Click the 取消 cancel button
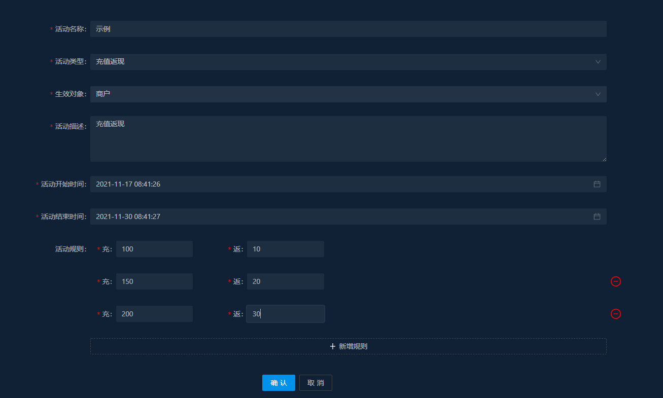Image resolution: width=663 pixels, height=398 pixels. [x=316, y=383]
